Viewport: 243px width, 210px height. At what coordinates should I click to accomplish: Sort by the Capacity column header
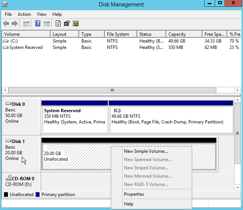point(177,34)
